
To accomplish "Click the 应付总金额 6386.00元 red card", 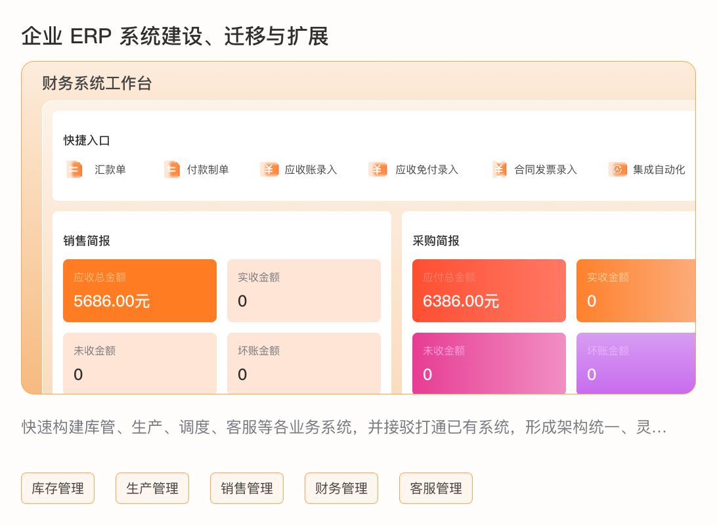I will coord(489,291).
